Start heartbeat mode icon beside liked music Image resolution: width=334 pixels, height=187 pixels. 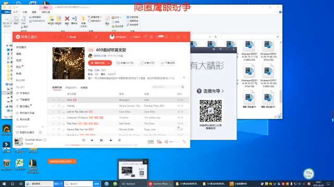pos(40,132)
